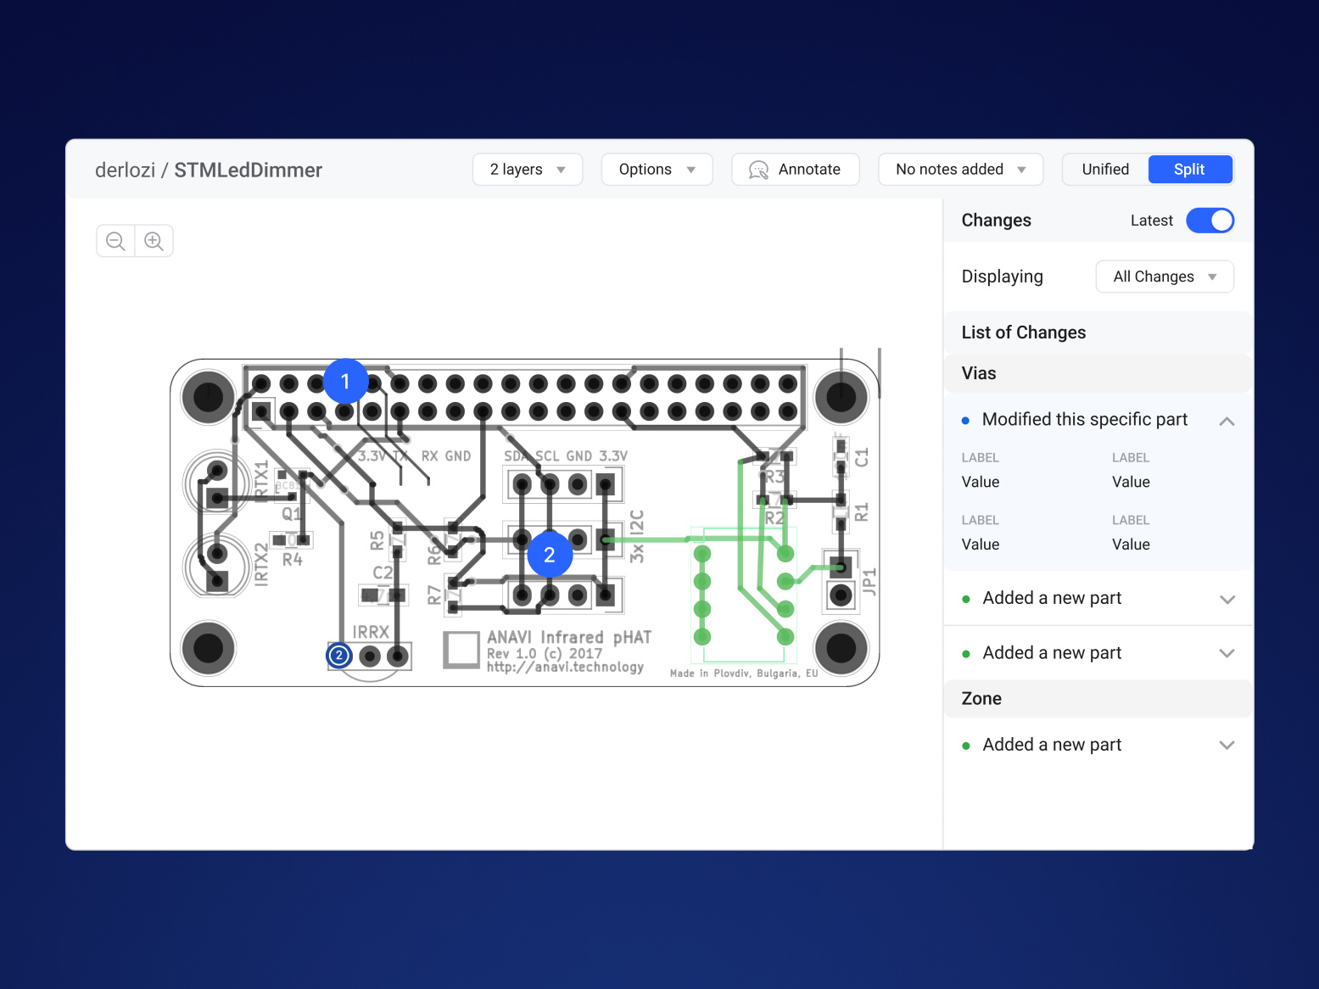Screen dimensions: 1319x989
Task: Click the small marker 2 beside IRRX
Action: [x=338, y=655]
